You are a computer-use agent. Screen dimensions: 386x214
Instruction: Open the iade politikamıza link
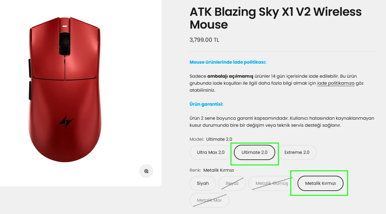(x=336, y=83)
